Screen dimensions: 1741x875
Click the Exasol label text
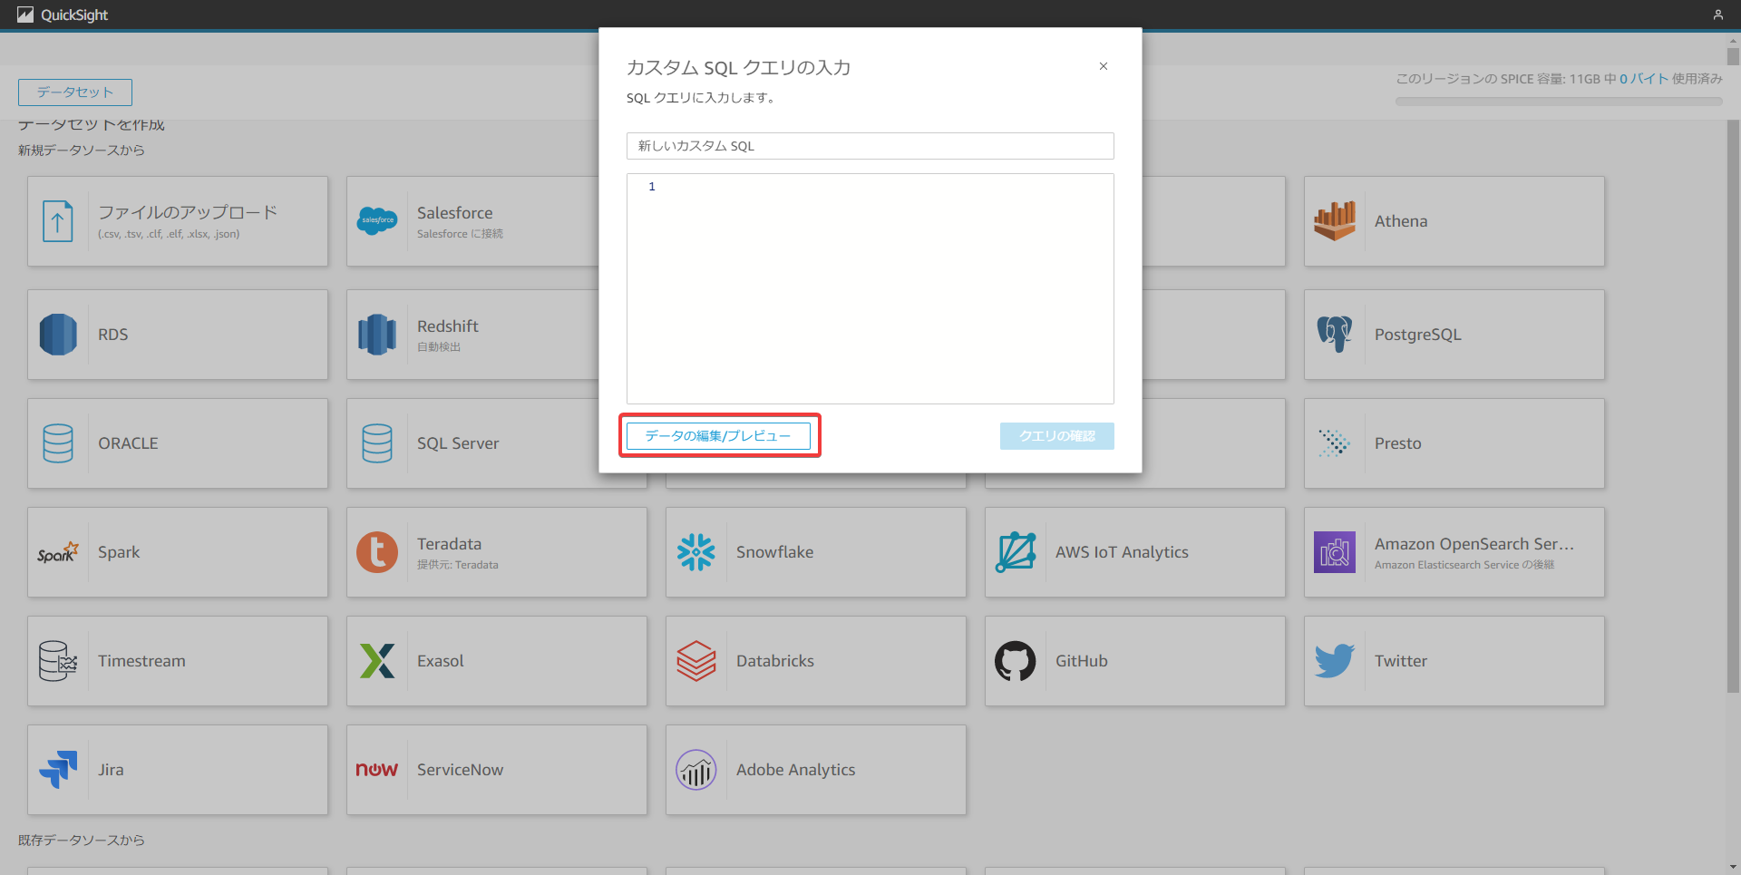click(x=441, y=661)
